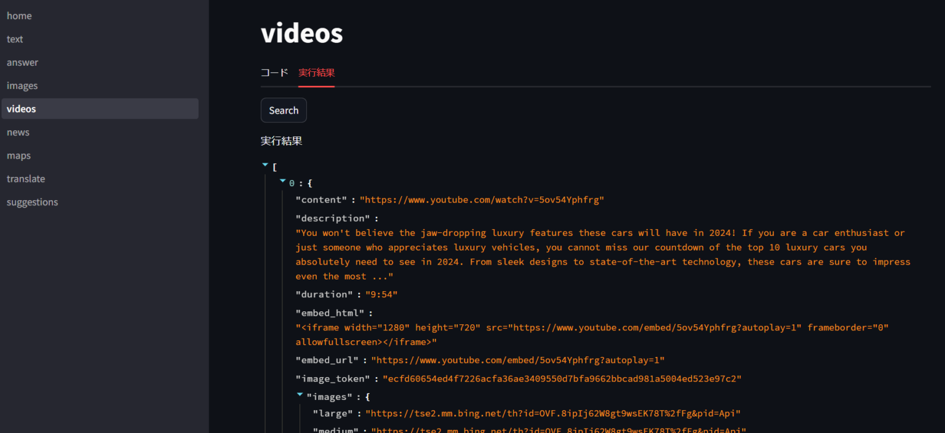Image resolution: width=945 pixels, height=433 pixels.
Task: Select the 実行結果 tab
Action: click(x=316, y=72)
